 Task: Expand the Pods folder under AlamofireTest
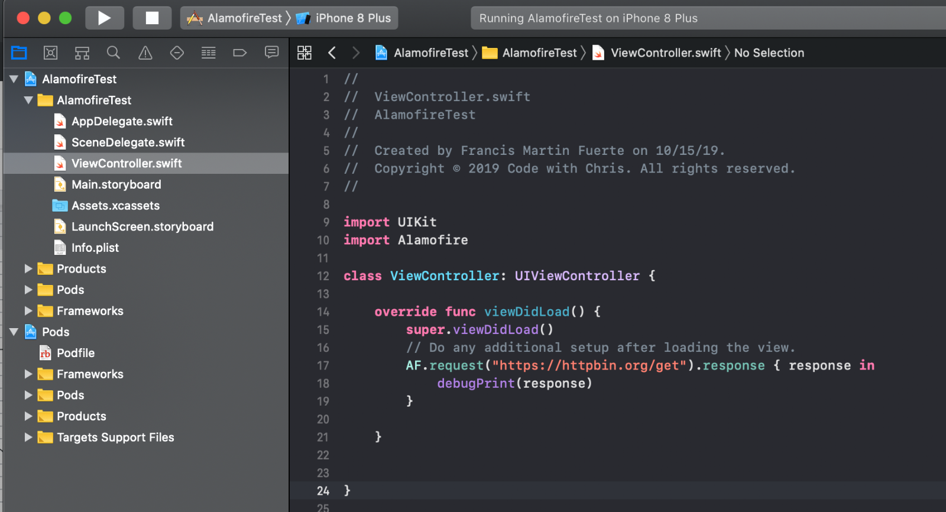tap(28, 290)
